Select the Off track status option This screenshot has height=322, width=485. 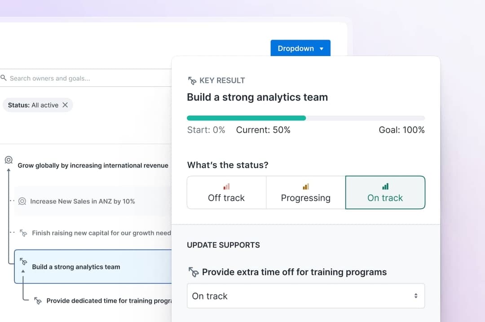click(x=226, y=192)
